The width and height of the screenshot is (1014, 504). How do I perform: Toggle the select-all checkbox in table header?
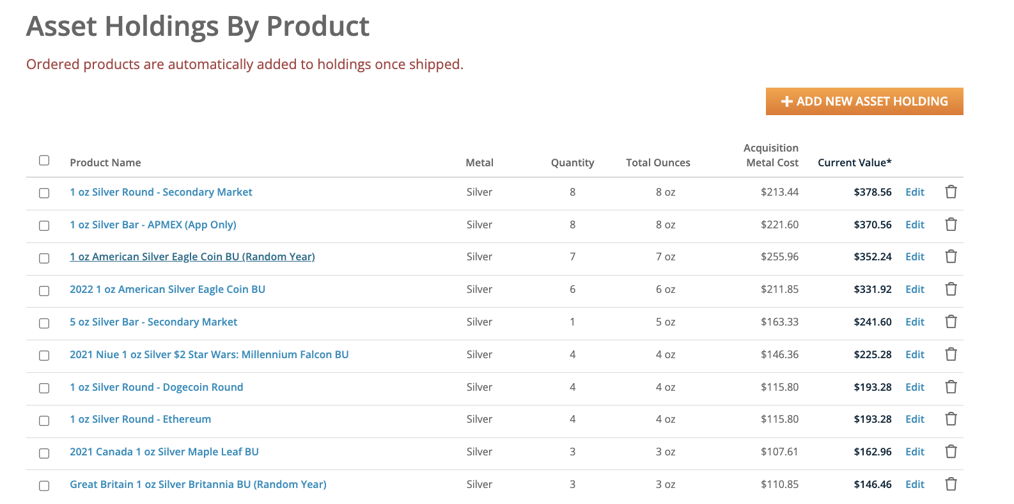(44, 161)
